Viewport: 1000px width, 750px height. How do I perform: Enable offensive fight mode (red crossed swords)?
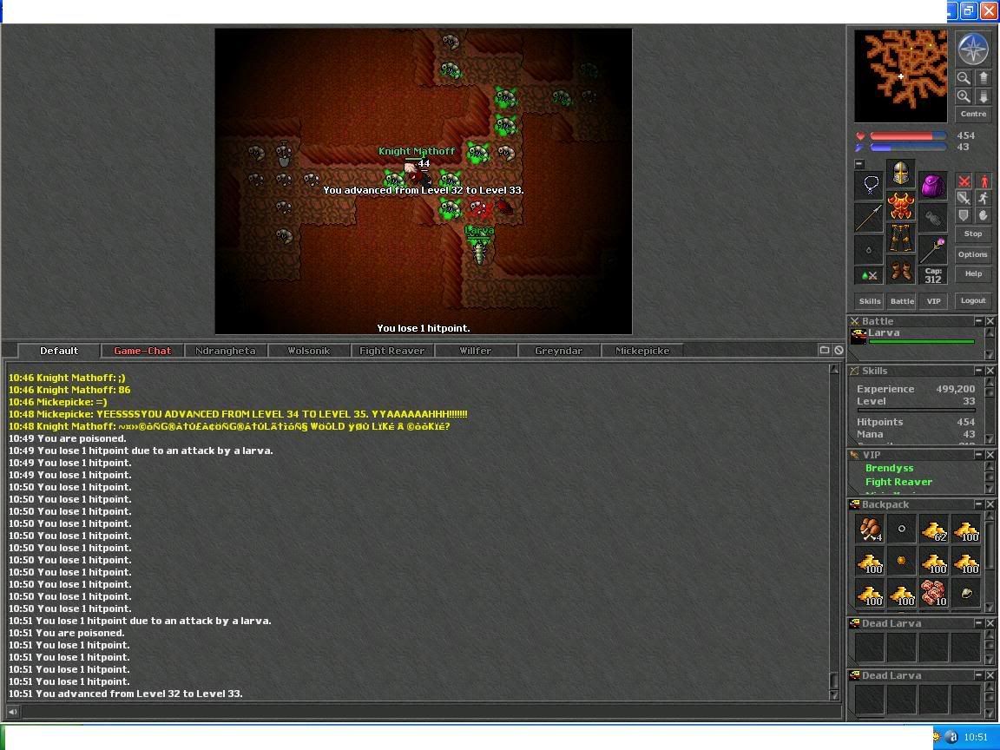(964, 181)
